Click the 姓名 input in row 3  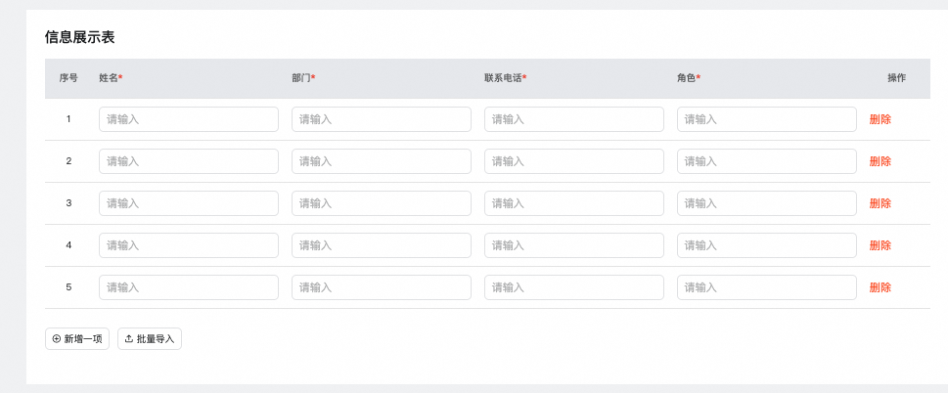[189, 203]
